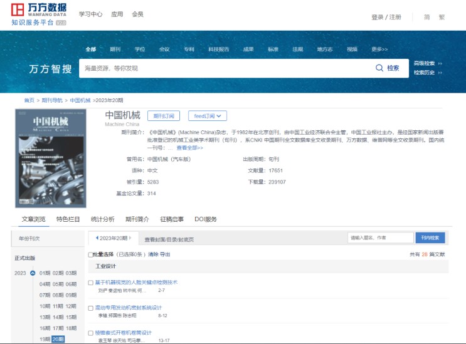Click 首页 breadcrumb link
The height and width of the screenshot is (344, 466).
click(x=29, y=100)
